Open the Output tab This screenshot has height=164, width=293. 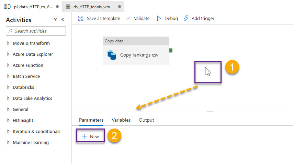click(x=146, y=120)
